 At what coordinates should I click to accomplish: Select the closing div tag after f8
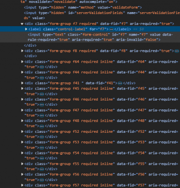[30, 56]
